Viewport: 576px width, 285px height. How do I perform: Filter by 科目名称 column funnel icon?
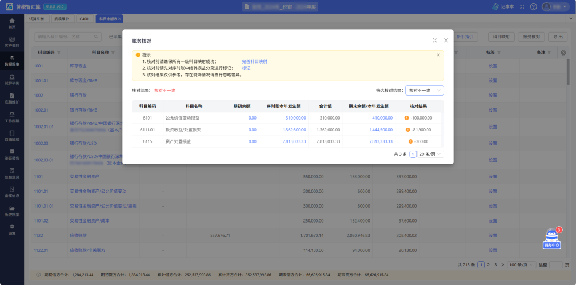(x=113, y=53)
